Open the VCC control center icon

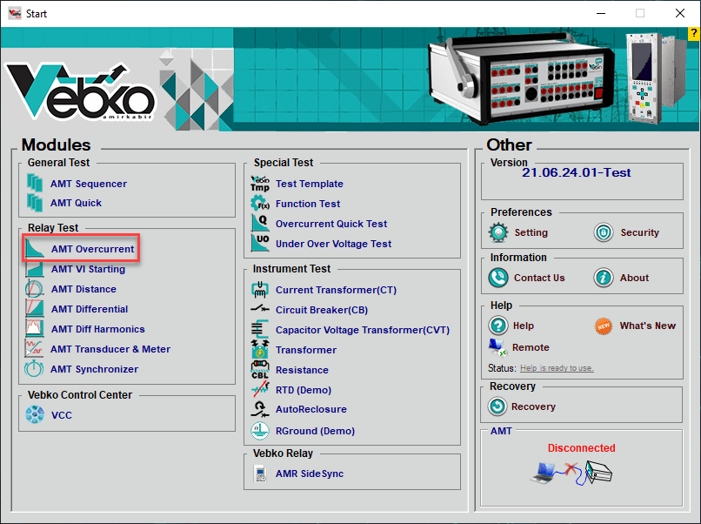click(x=36, y=415)
